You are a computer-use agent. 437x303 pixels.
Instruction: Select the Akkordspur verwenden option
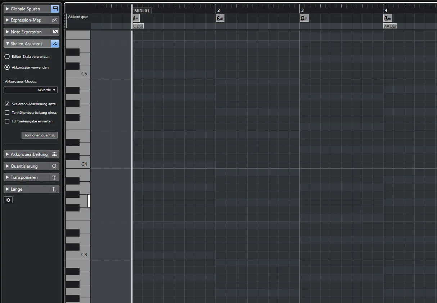click(x=7, y=67)
